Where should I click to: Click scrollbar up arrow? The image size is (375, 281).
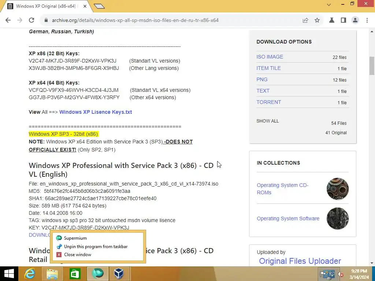[x=372, y=31]
